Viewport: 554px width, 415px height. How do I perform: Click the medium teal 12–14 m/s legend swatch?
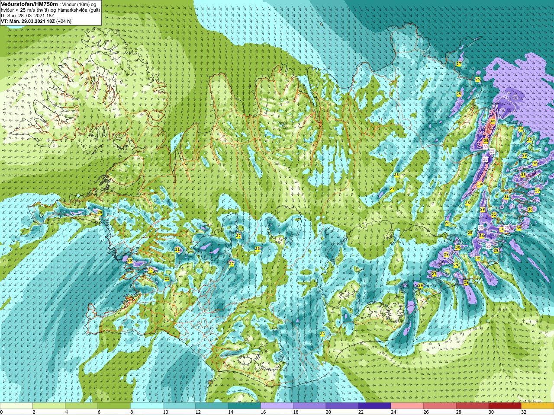click(x=212, y=406)
